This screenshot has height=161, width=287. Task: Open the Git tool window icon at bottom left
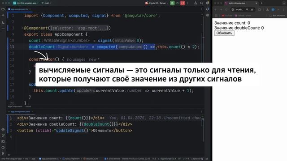click(x=3, y=154)
